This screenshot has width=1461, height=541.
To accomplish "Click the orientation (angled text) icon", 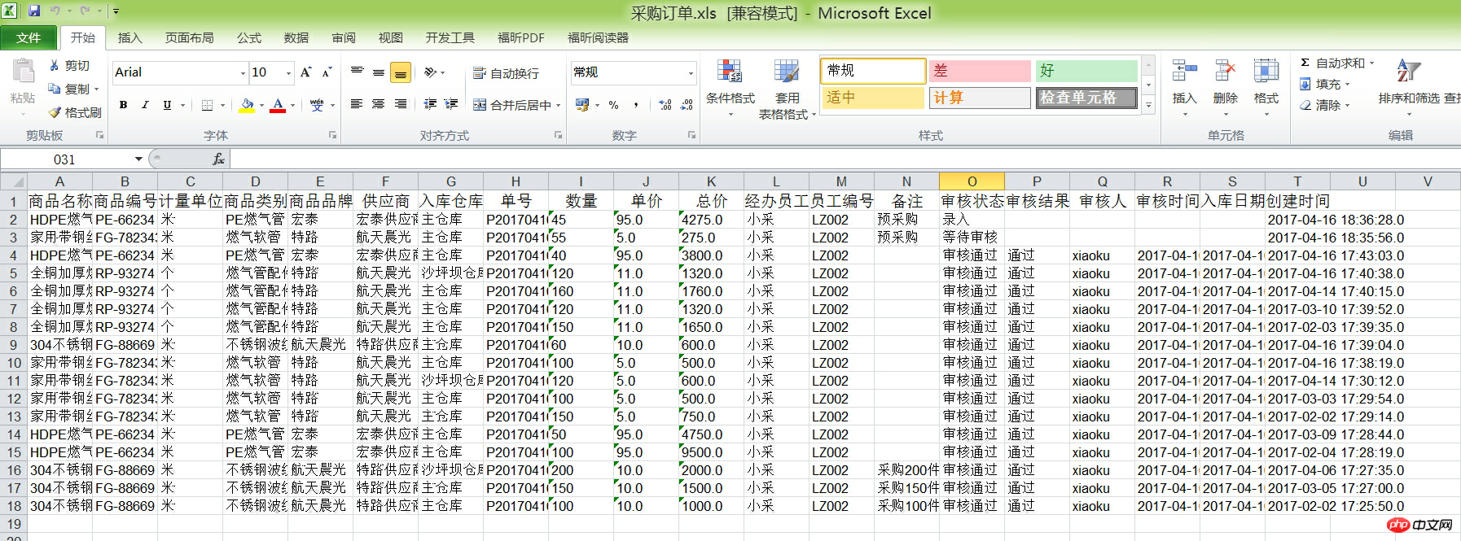I will (x=431, y=72).
